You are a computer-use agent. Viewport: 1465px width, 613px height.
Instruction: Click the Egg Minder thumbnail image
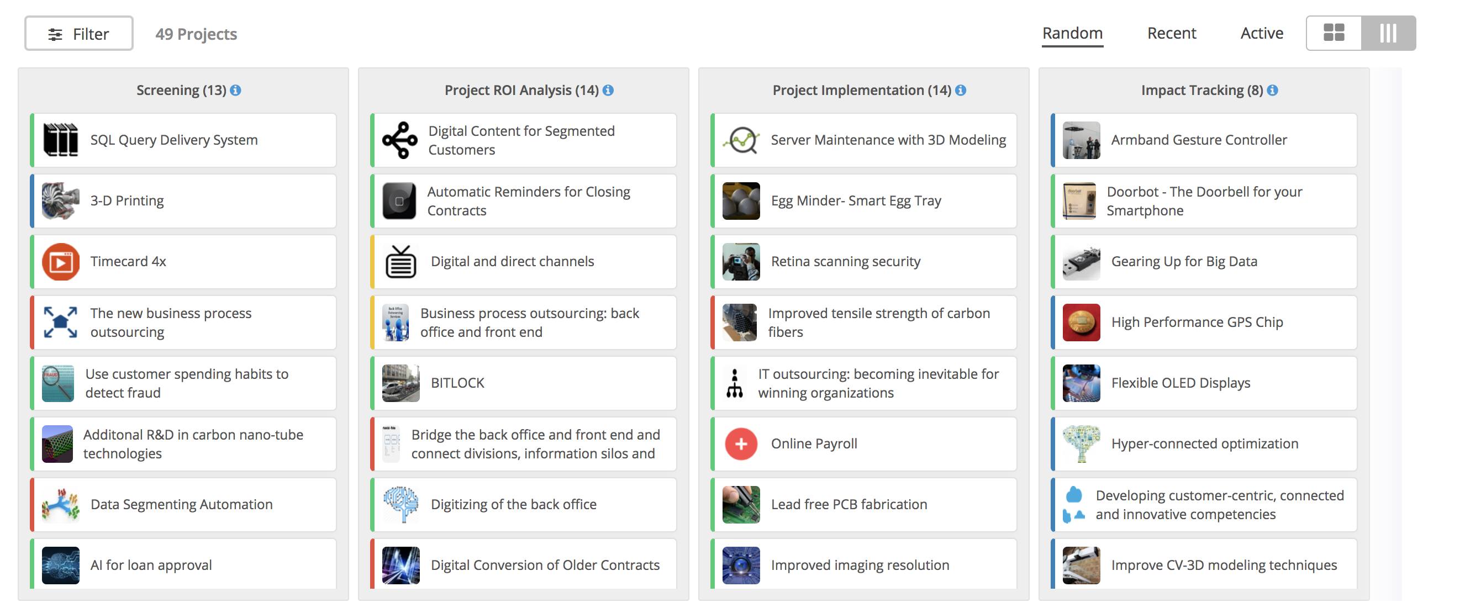[x=741, y=202]
